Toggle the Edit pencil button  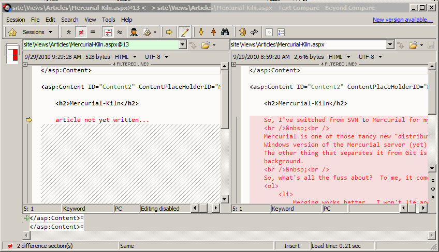click(x=184, y=32)
